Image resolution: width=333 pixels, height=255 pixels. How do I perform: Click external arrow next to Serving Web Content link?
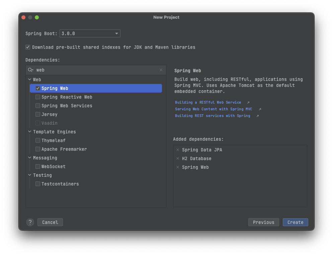(x=260, y=109)
